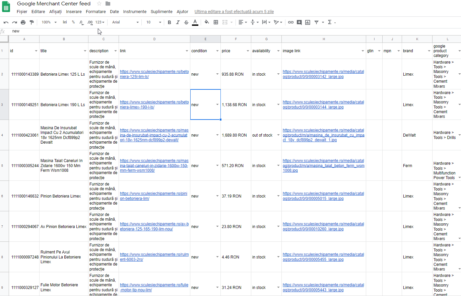Format cells as currency lei
This screenshot has width=461, height=296.
[65, 22]
